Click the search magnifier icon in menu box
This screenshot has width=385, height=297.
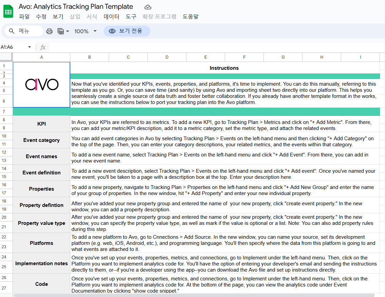click(12, 31)
